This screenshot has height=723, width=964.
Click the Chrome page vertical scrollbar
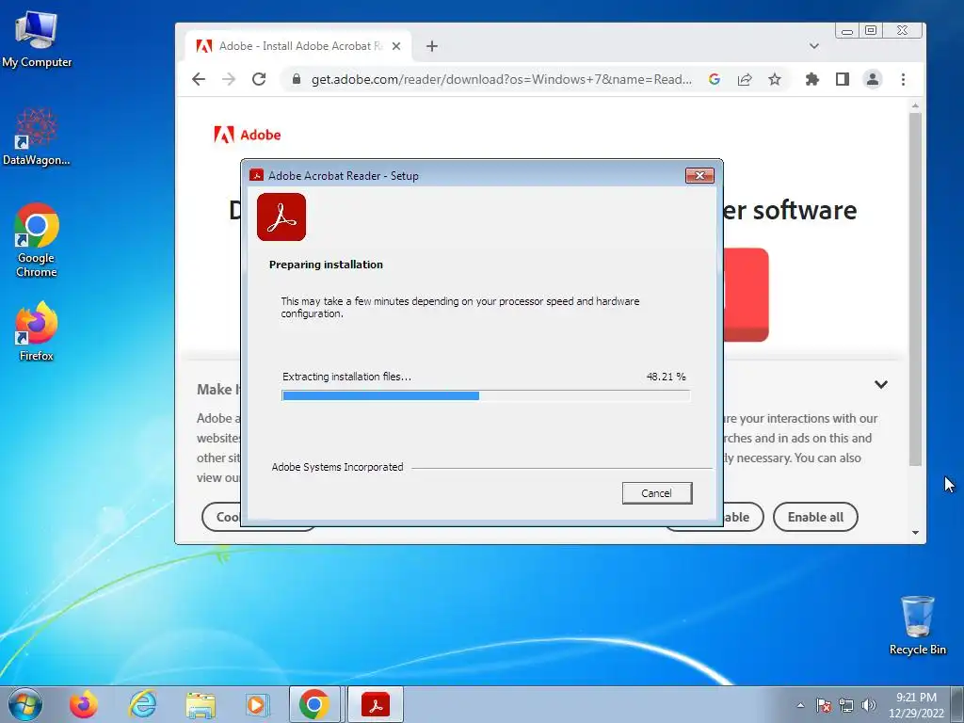click(915, 289)
